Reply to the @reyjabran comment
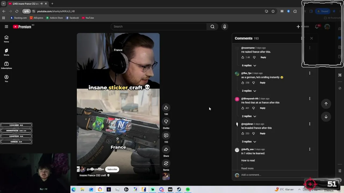This screenshot has height=193, width=344. (263, 133)
